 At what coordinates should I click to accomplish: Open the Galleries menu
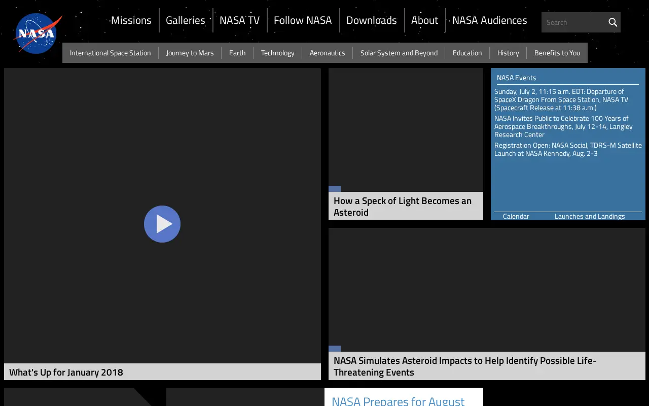(x=186, y=20)
